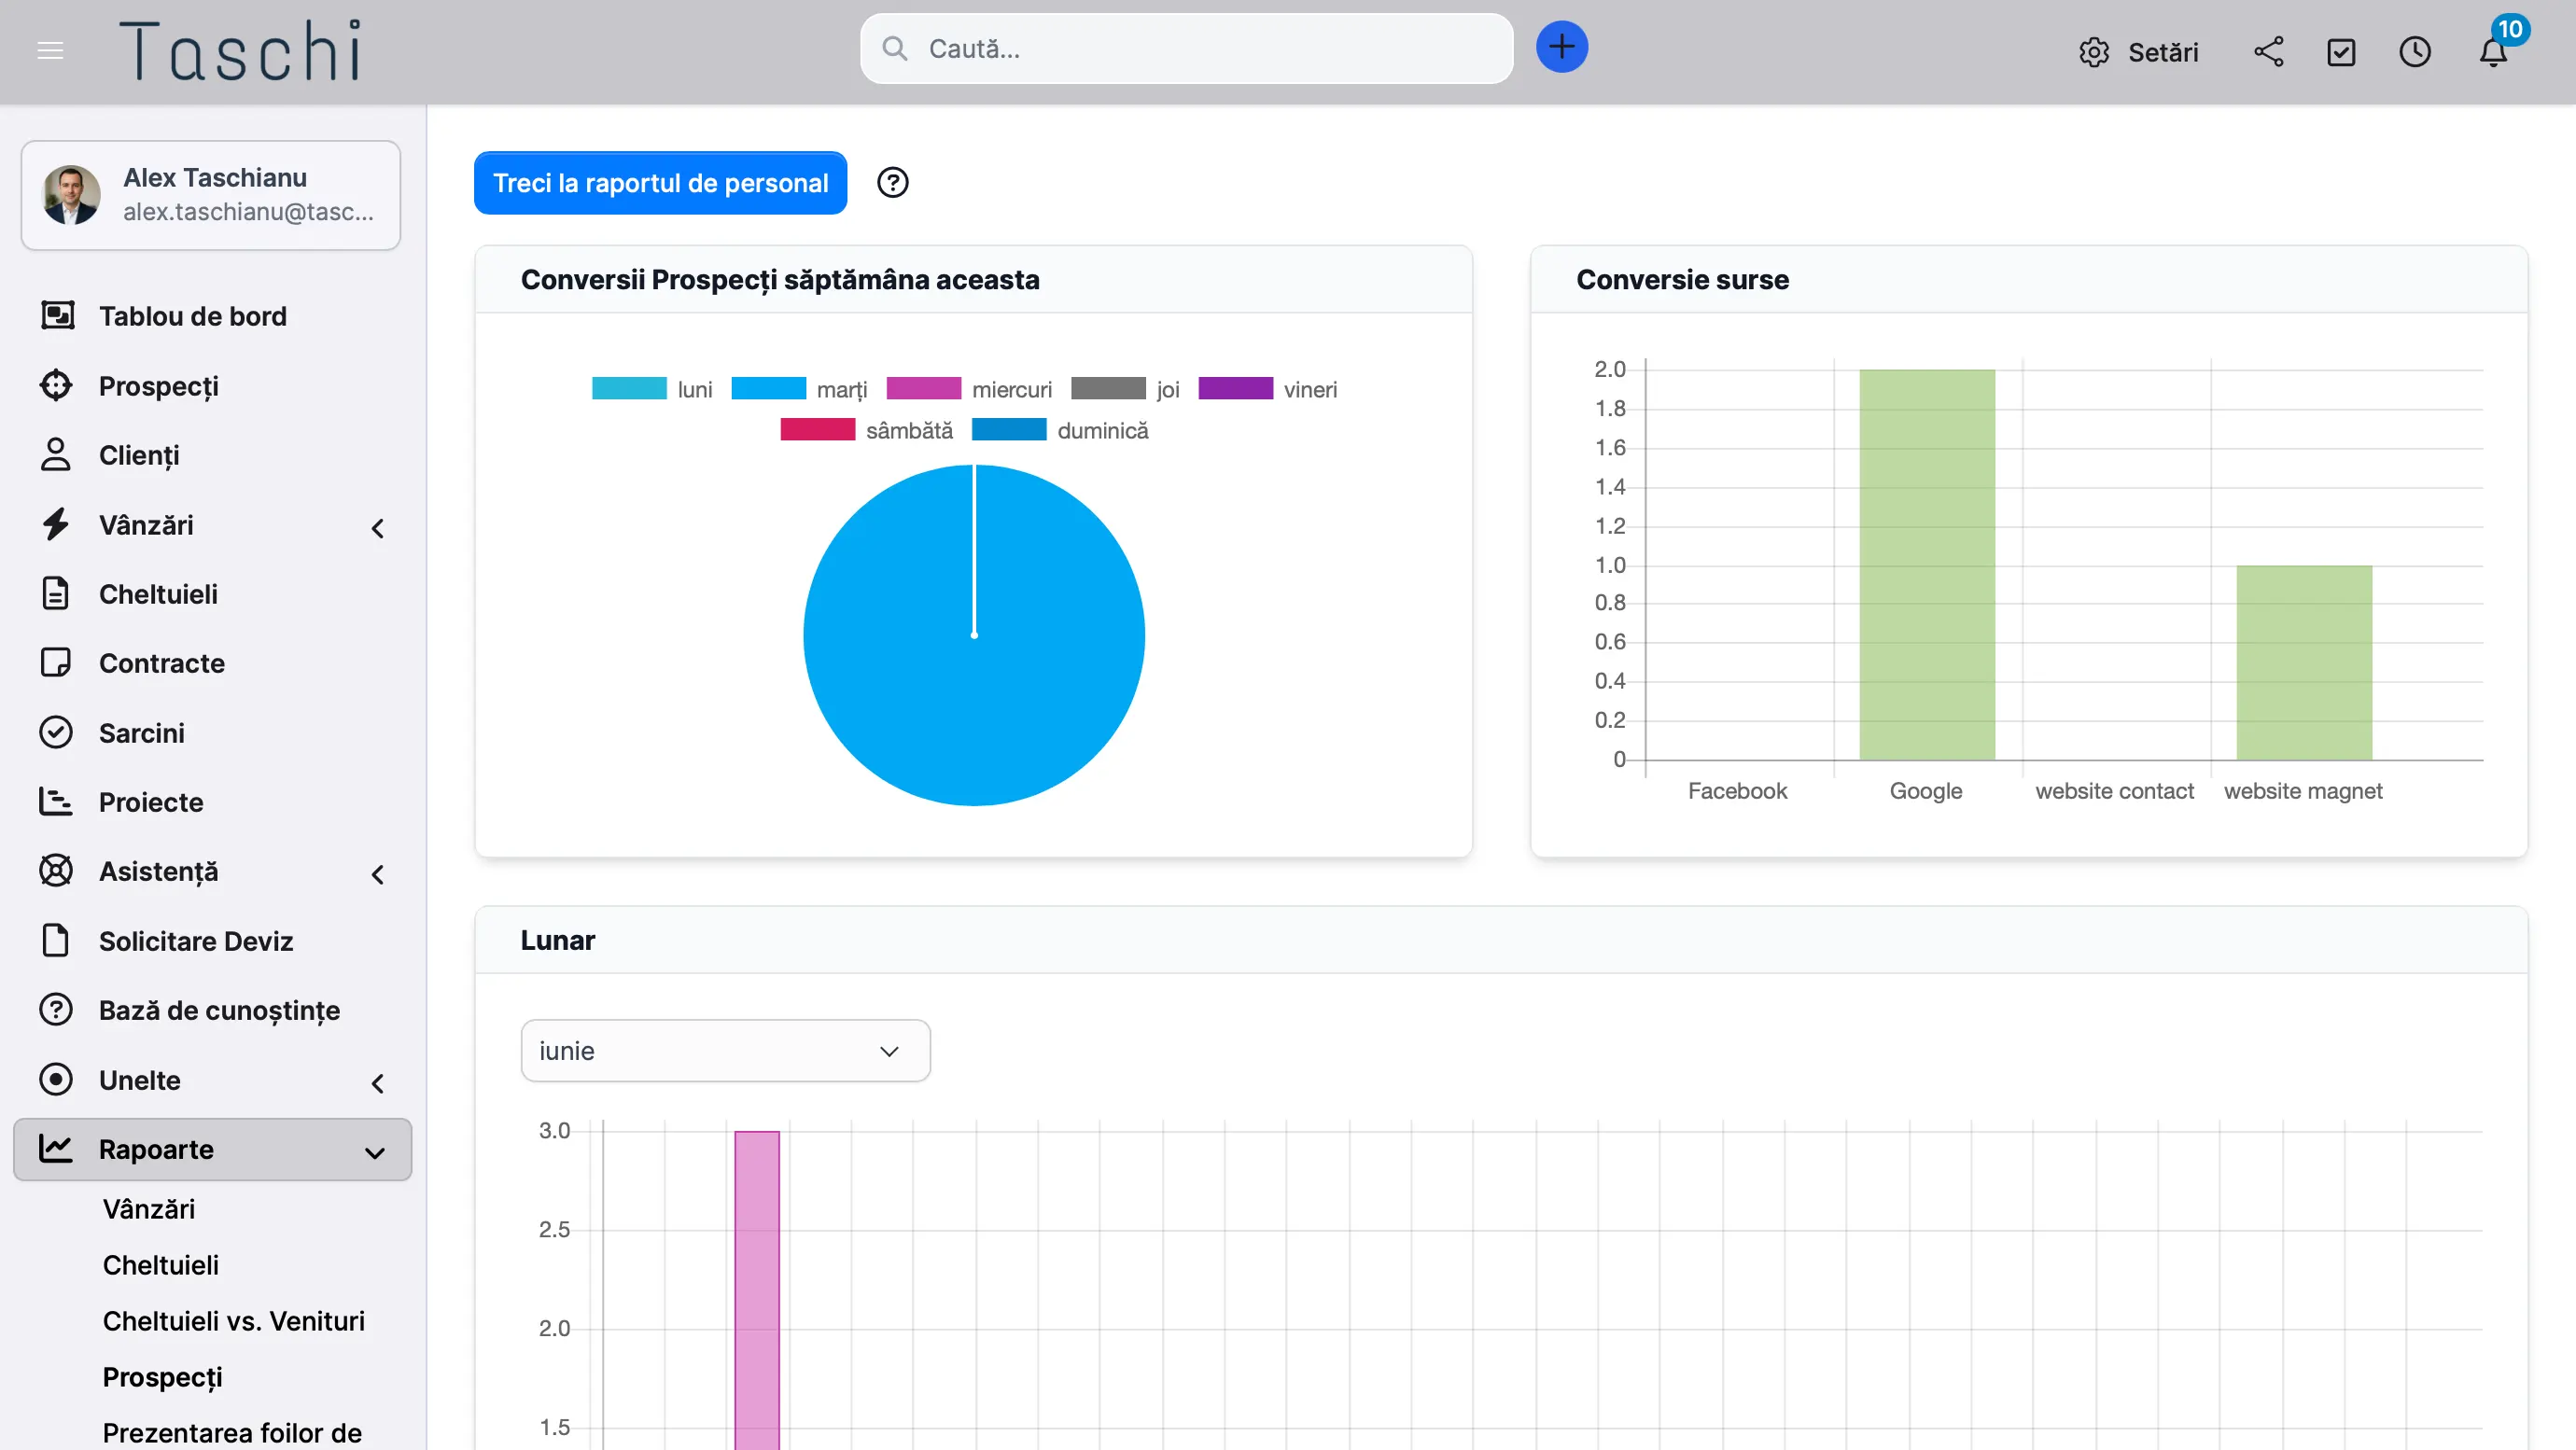This screenshot has height=1450, width=2576.
Task: Click the help question mark icon
Action: tap(892, 182)
